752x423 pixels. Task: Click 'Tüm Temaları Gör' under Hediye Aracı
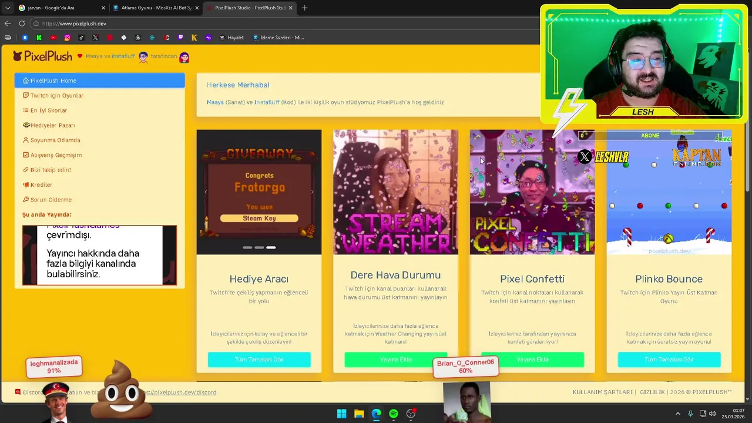259,360
